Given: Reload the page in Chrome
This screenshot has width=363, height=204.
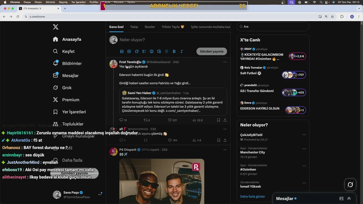Looking at the screenshot, I should (x=18, y=16).
